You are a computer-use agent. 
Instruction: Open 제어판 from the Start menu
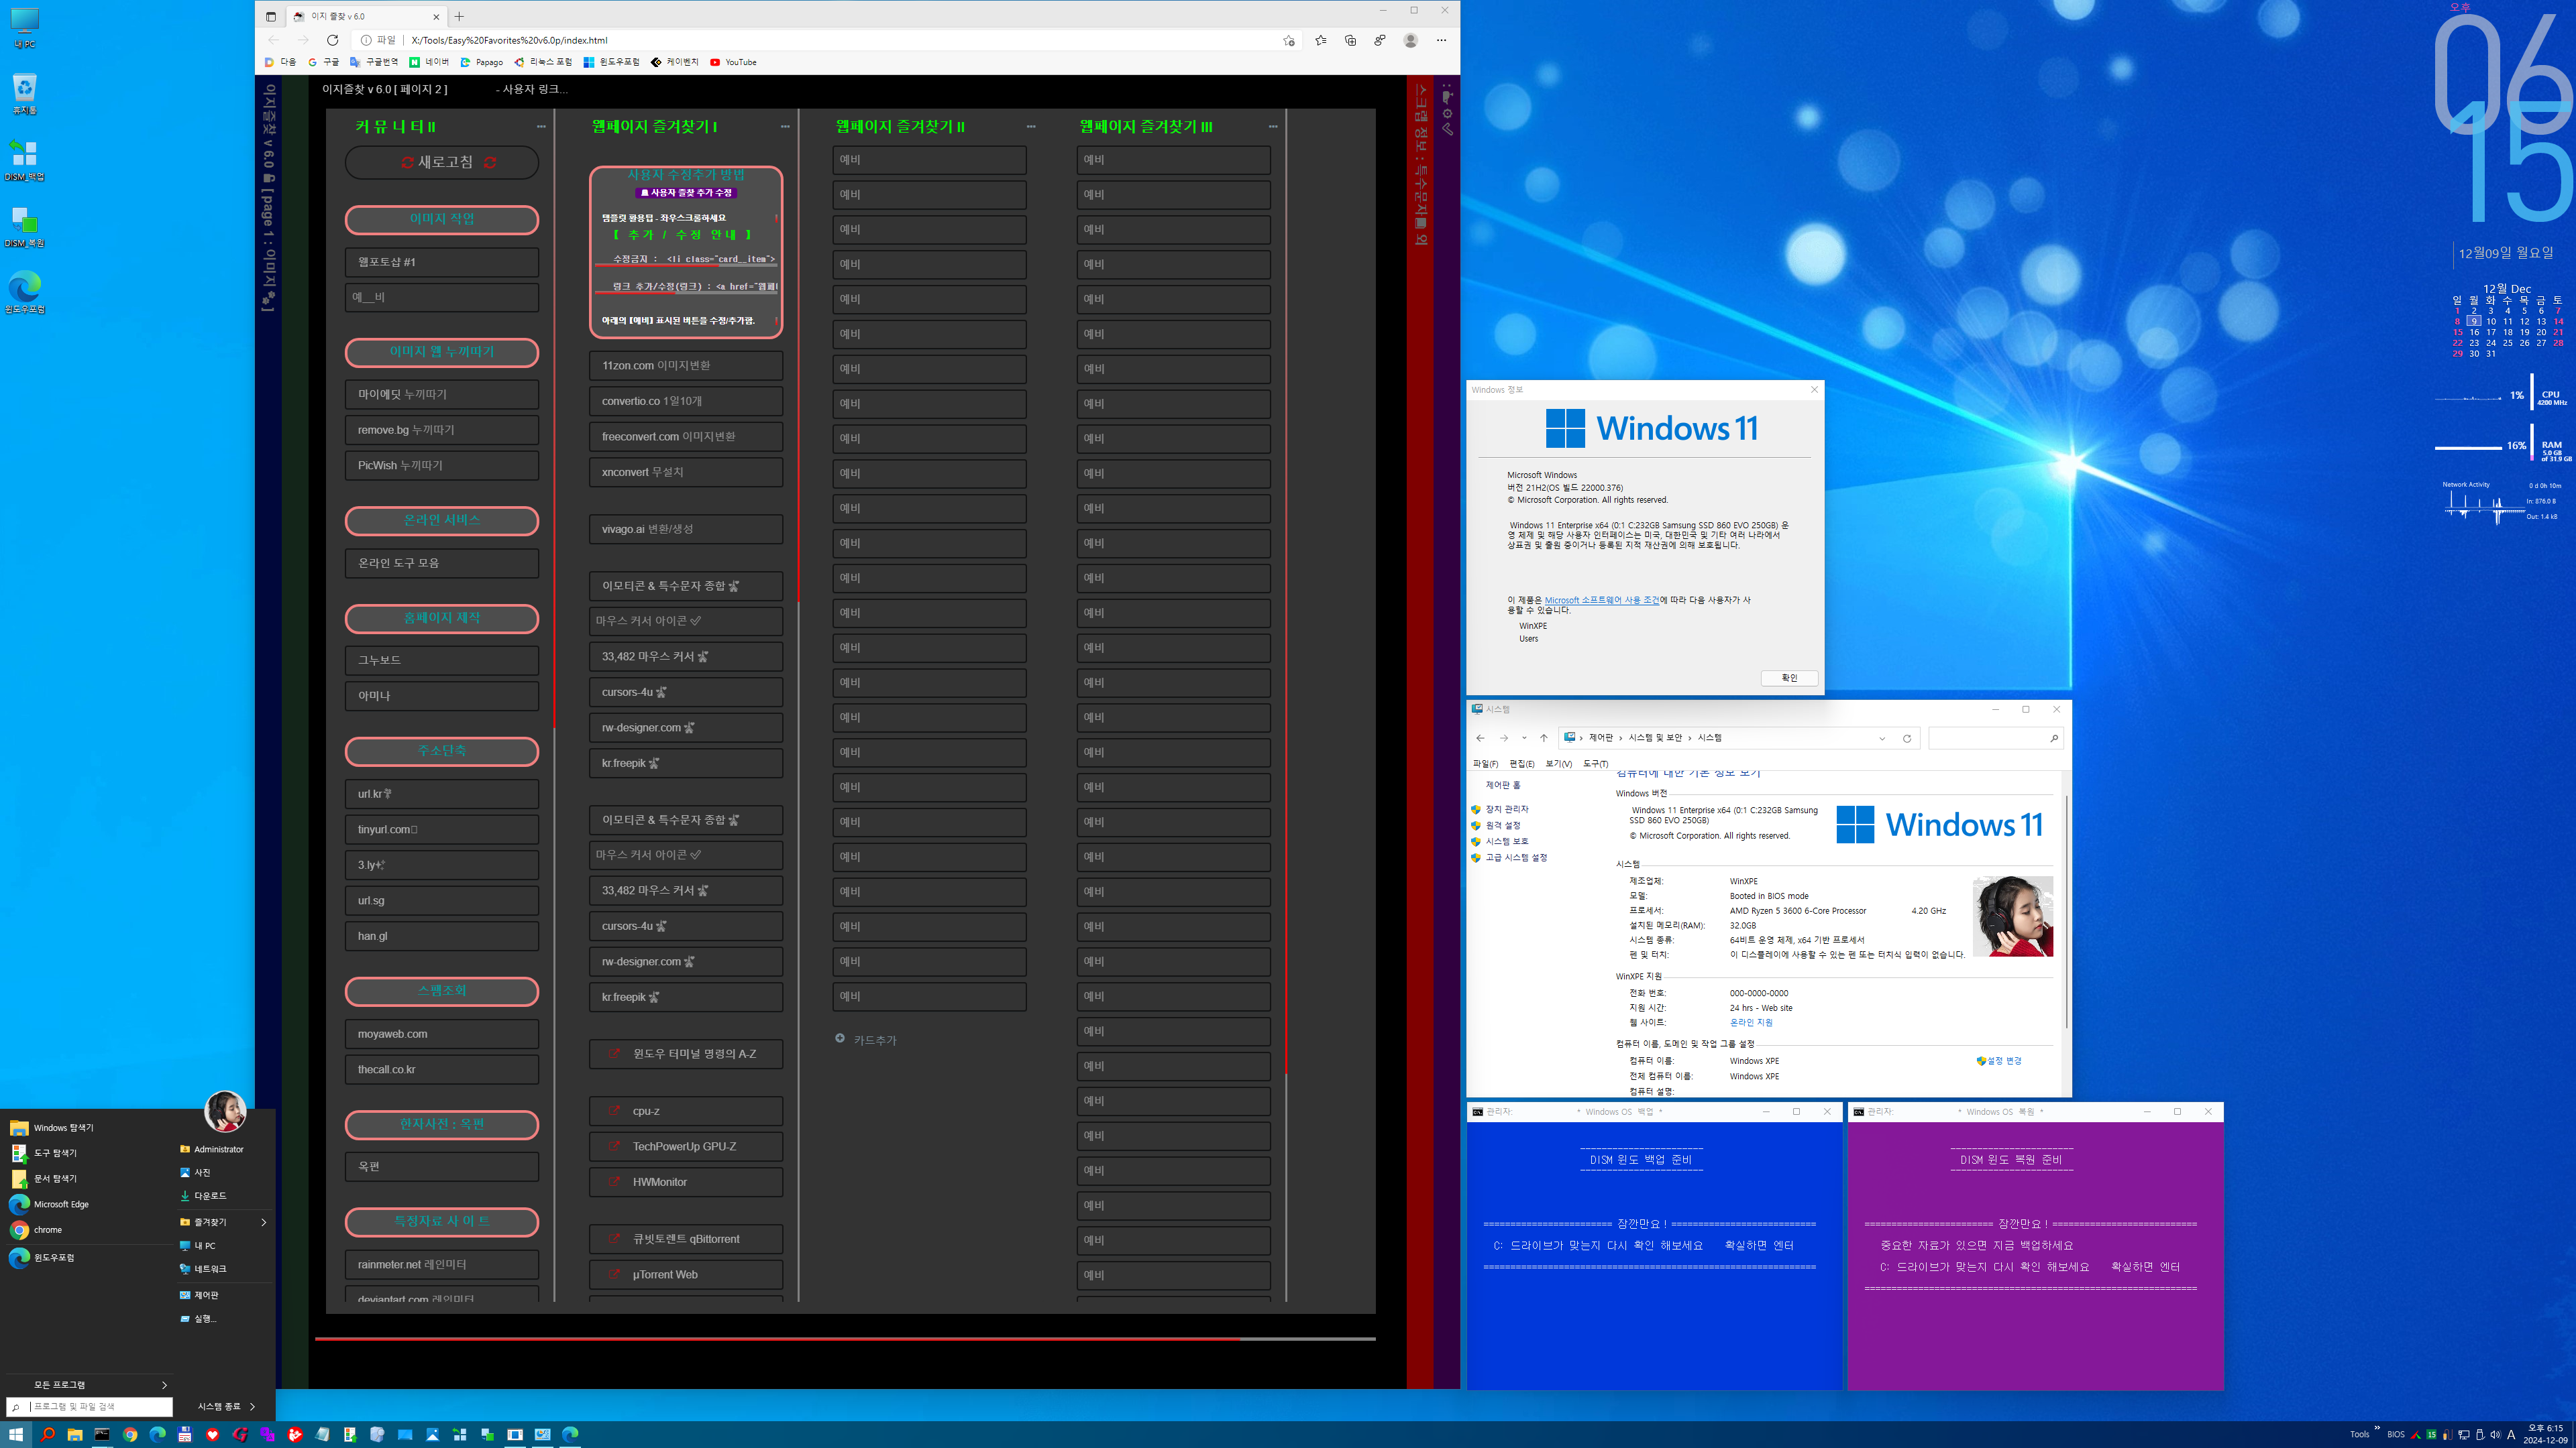coord(206,1295)
